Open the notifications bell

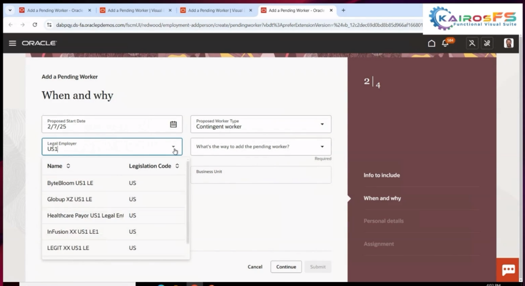(x=445, y=44)
